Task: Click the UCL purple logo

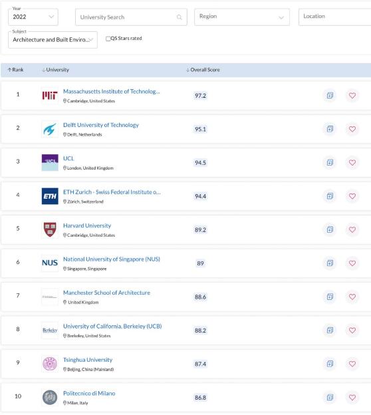Action: 50,162
